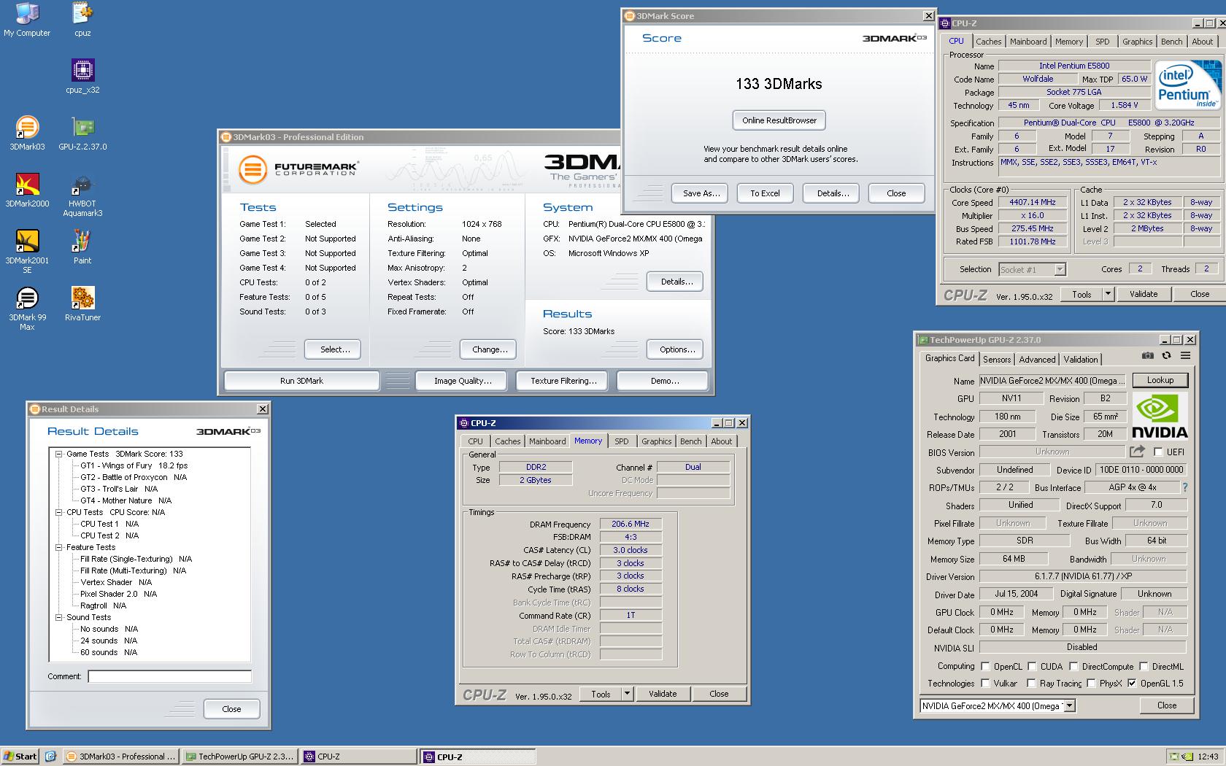
Task: Launch cpuz_x32 desktop icon
Action: click(x=82, y=77)
